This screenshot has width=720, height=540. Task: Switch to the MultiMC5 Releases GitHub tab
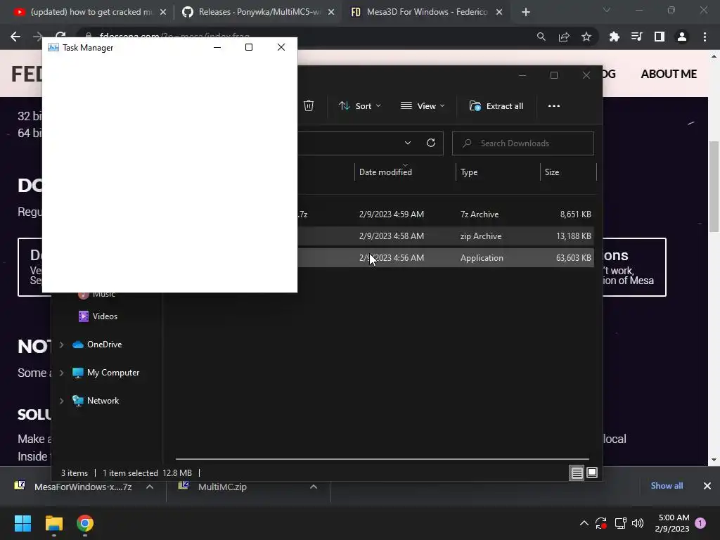tap(259, 12)
